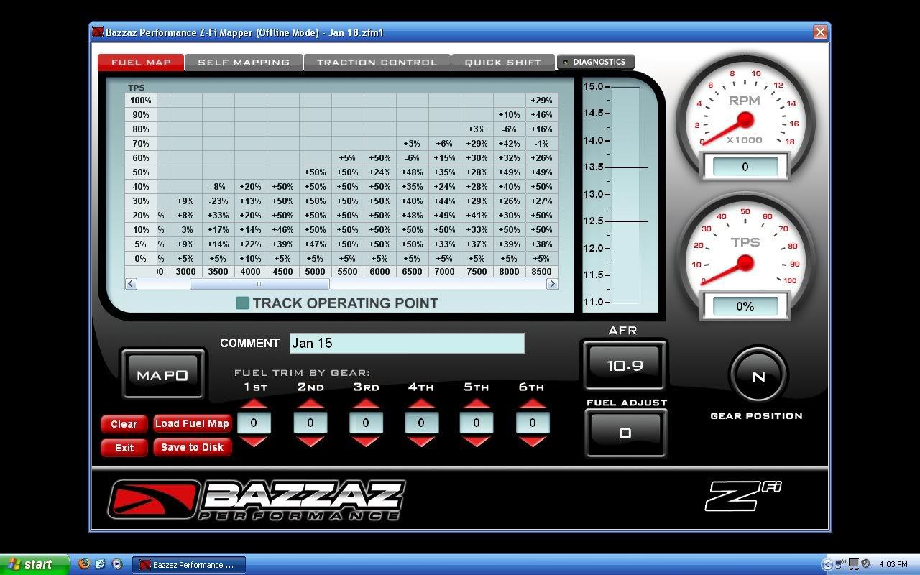Select the -8% cell at 40% TPS, 3500 RPM
This screenshot has height=575, width=920.
coord(218,187)
